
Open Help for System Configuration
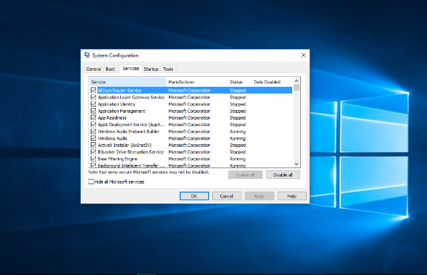(x=292, y=196)
